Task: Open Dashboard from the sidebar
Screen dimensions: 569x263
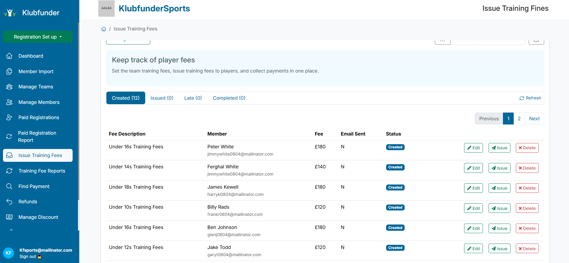Action: coord(30,56)
